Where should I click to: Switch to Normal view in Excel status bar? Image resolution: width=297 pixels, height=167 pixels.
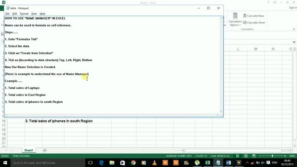[237, 156]
